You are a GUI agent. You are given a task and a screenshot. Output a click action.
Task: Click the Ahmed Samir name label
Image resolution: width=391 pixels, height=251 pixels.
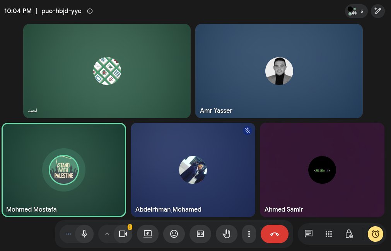284,209
